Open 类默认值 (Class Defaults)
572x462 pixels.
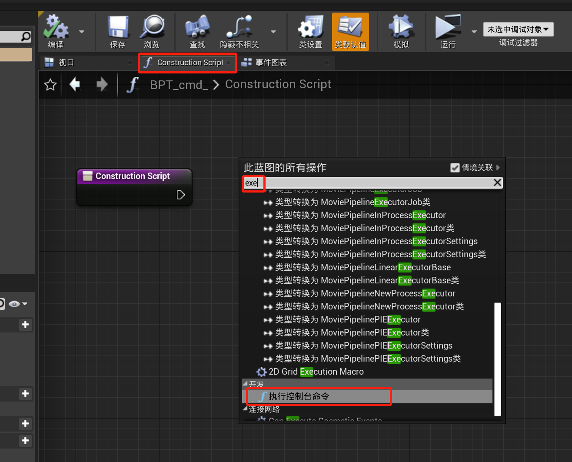coord(350,30)
